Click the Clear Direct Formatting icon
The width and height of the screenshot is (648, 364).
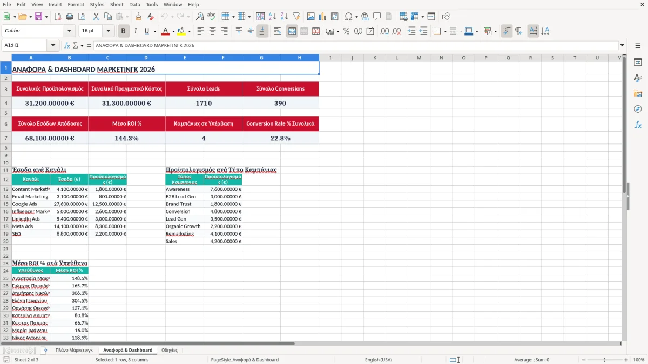(150, 17)
